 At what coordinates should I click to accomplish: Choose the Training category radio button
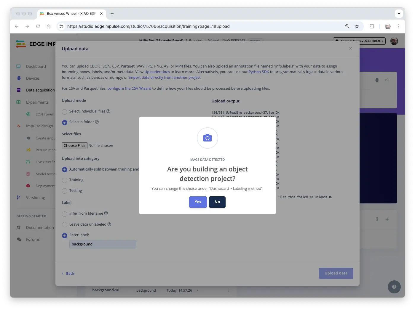(x=65, y=180)
